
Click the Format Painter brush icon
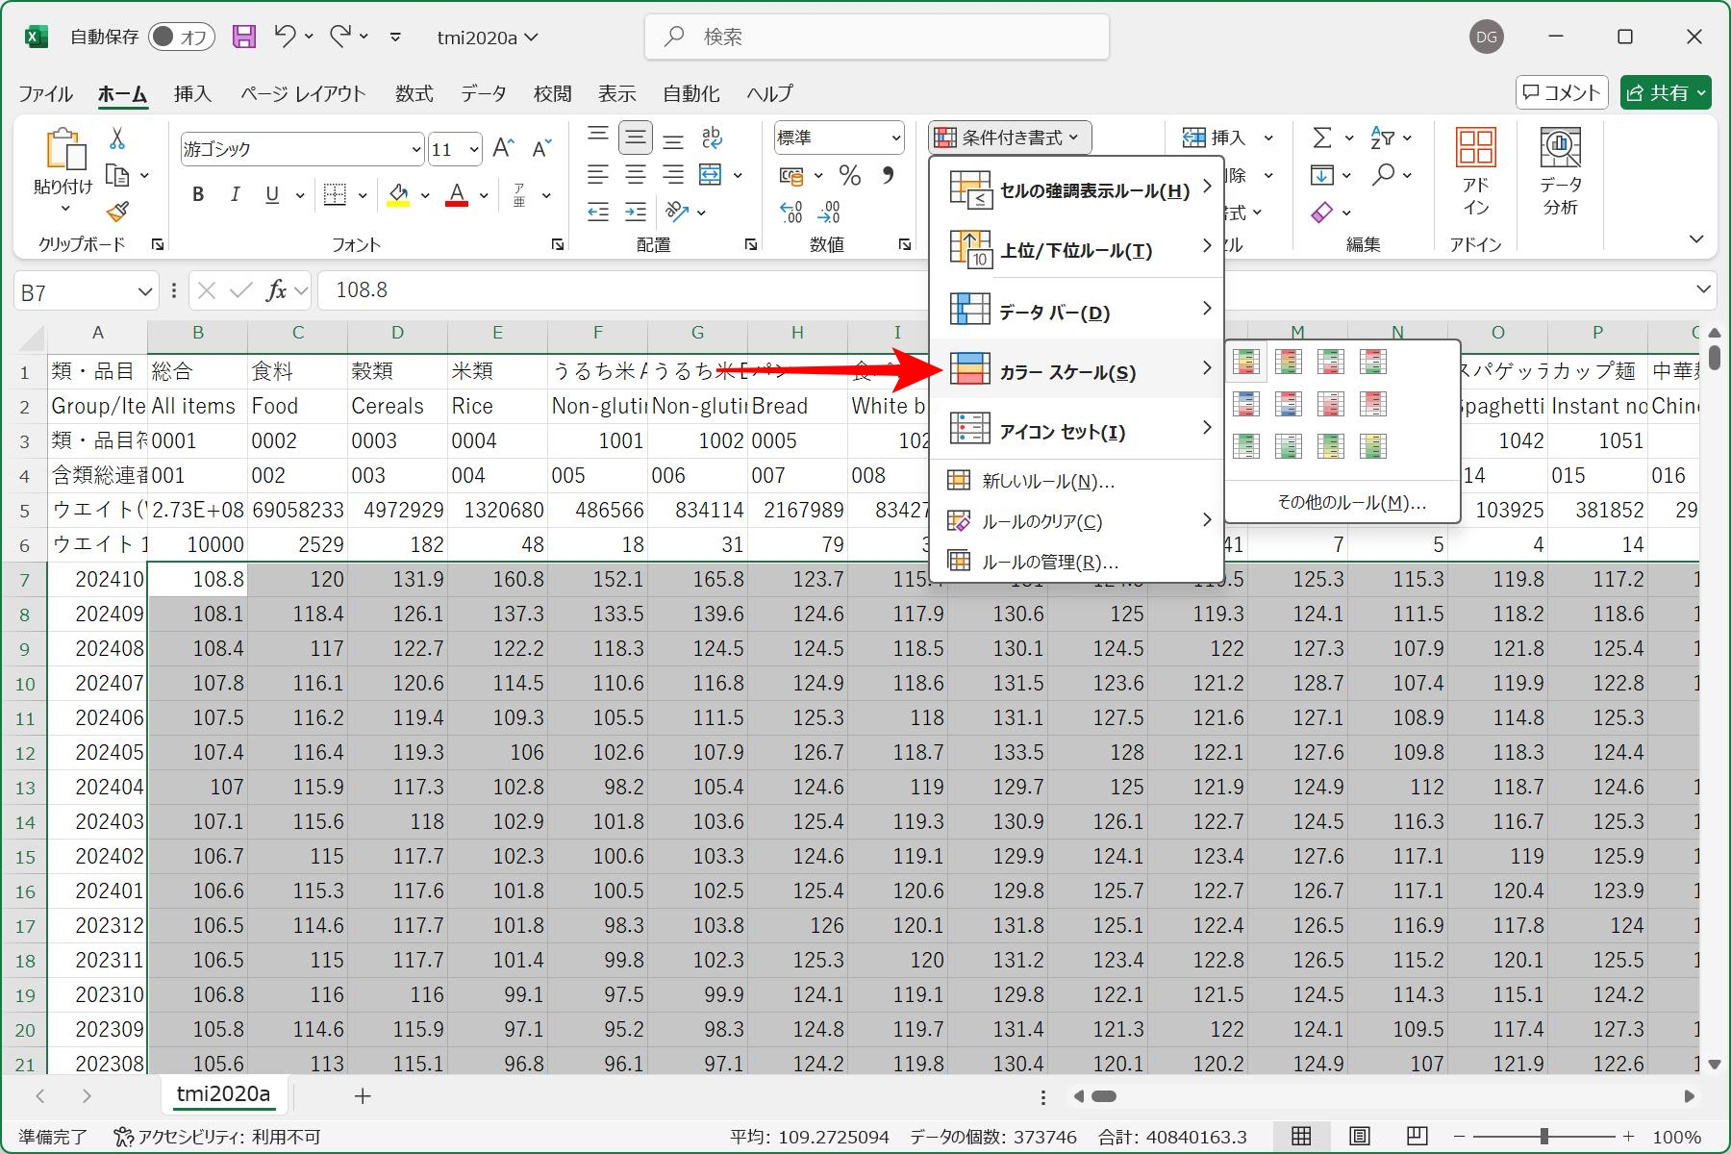pos(117,212)
